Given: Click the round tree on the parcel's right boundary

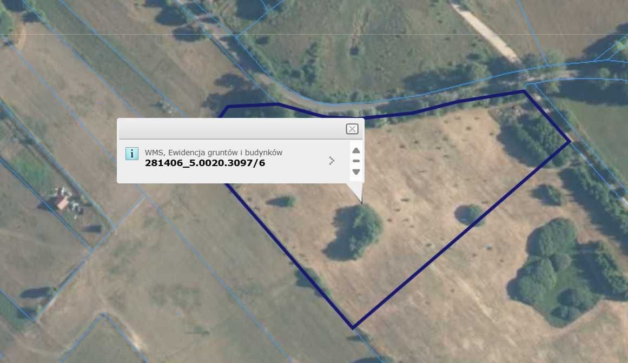Looking at the screenshot, I should pos(472,215).
